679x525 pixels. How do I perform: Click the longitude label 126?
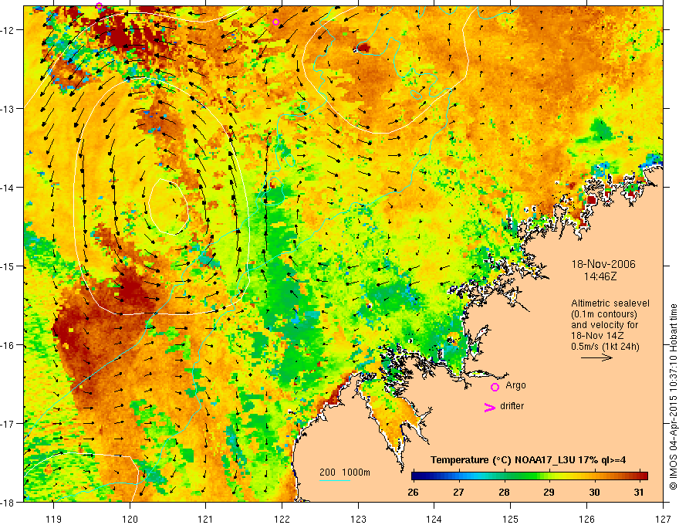[x=586, y=519]
